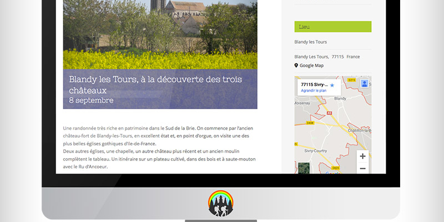Switch to satellite view thumbnail on map
Screen dimensions: 444x222
304,168
